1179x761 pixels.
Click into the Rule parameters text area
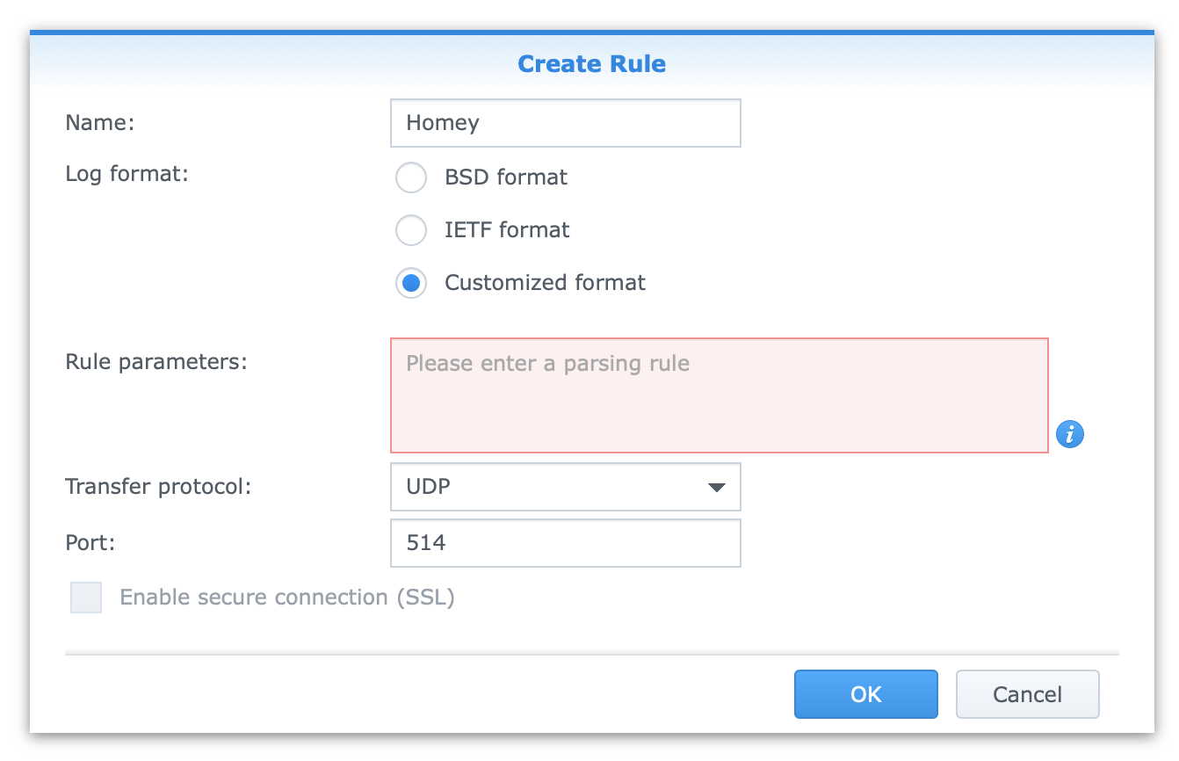[x=719, y=395]
